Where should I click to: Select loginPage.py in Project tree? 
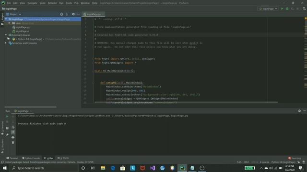23,27
